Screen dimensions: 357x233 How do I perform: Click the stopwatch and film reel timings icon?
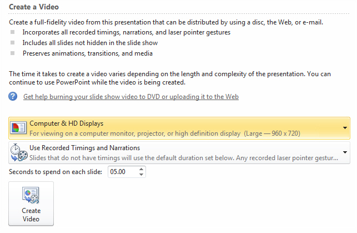[19, 152]
